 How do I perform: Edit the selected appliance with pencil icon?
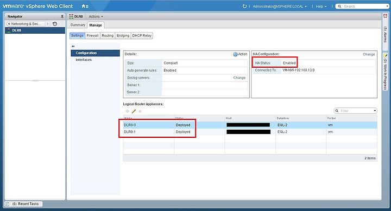click(134, 111)
